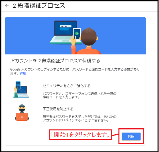Screen dimensions: 159x152
Task: Click heading アカウントを 2 段階認証プロセスで保護する
Action: [x=55, y=61]
